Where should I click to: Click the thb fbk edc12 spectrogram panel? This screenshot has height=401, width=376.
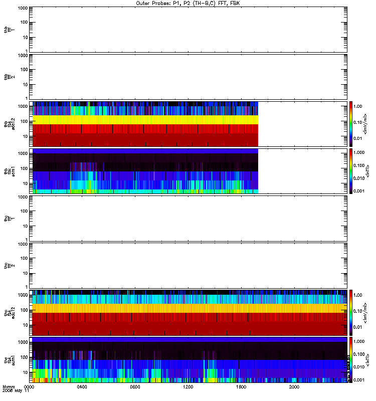click(188, 124)
